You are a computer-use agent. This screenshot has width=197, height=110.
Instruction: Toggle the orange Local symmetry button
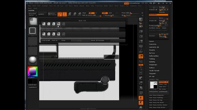(x=141, y=56)
